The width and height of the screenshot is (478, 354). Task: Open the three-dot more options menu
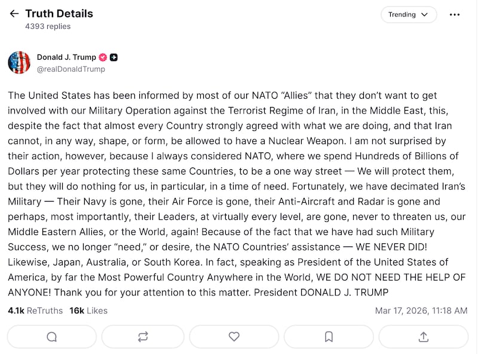(x=455, y=14)
